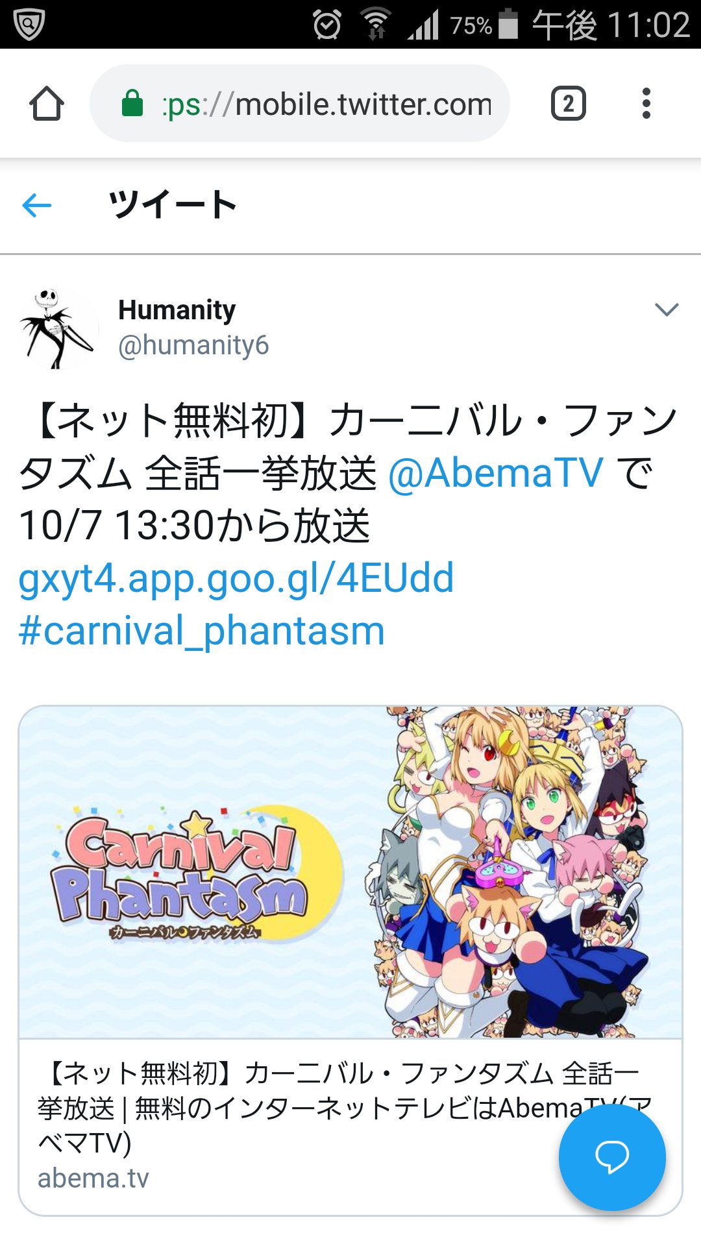Tap the alarm clock status icon
Viewport: 701px width, 1246px height.
tap(327, 25)
